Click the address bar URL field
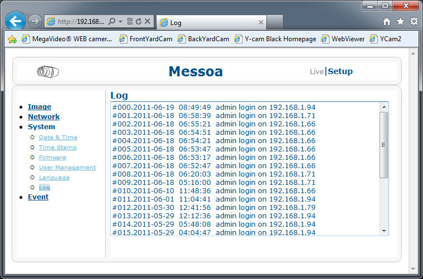 click(x=81, y=21)
